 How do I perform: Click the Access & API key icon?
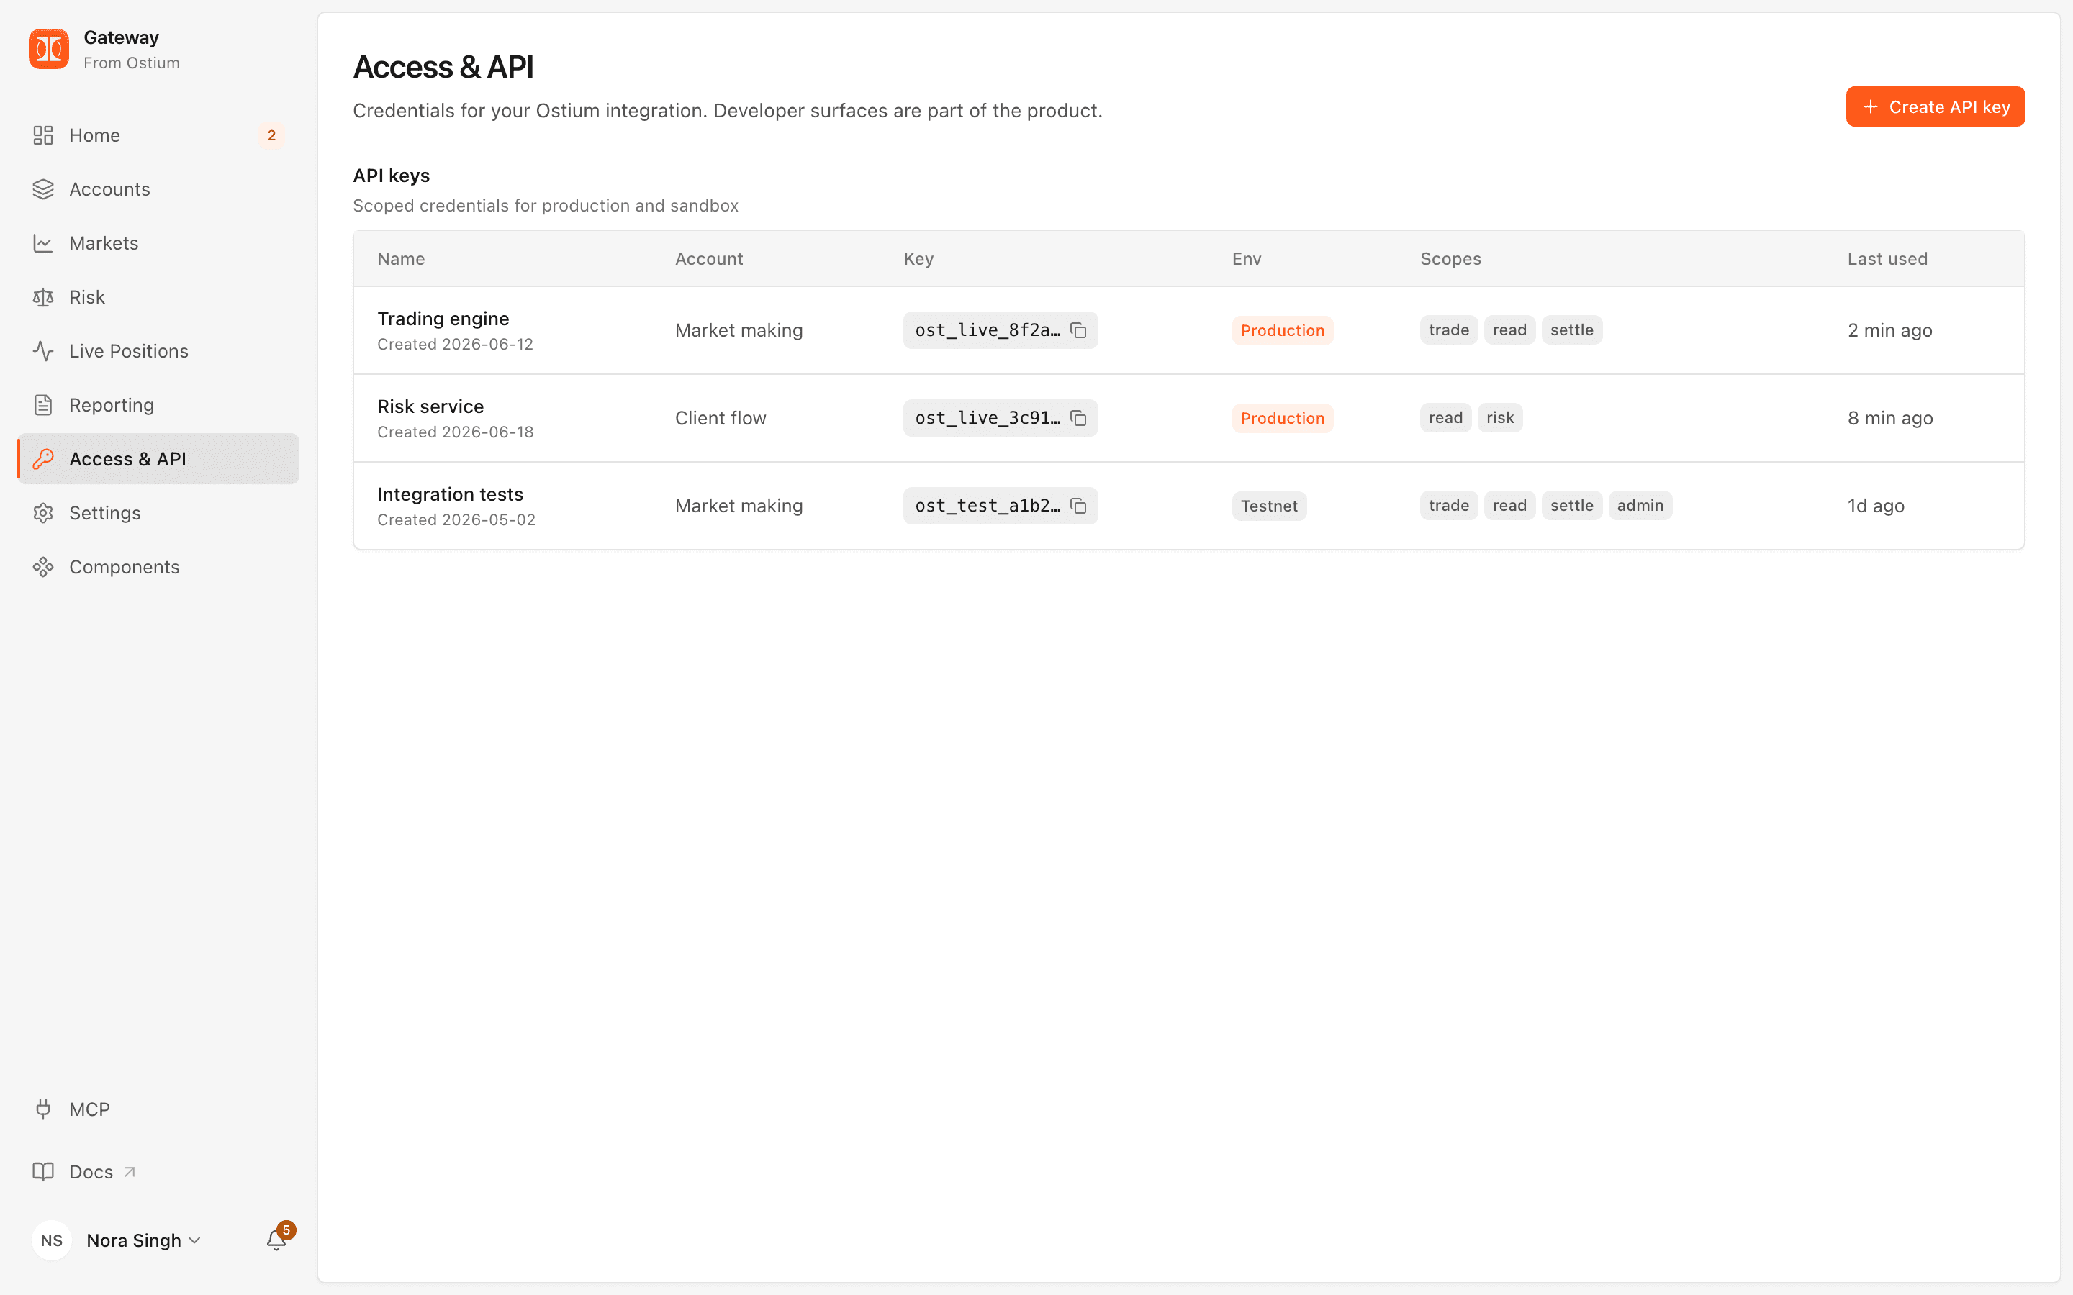pos(43,459)
